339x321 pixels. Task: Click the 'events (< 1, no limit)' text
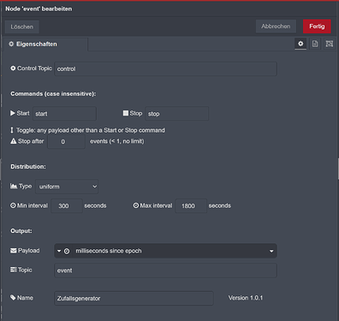point(117,141)
